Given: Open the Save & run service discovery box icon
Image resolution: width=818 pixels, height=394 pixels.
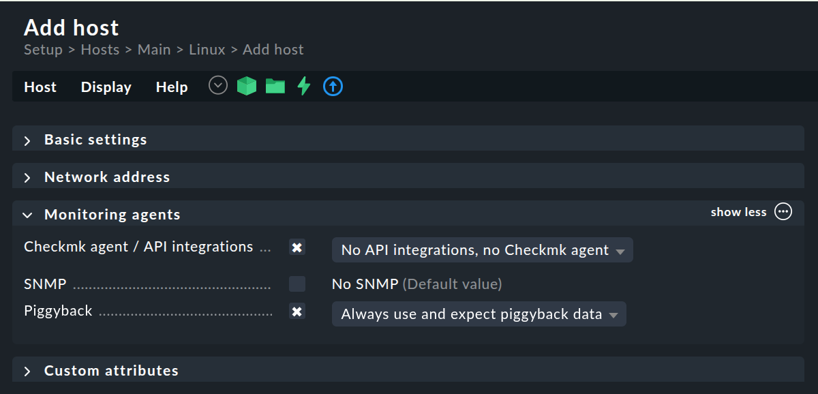Looking at the screenshot, I should tap(246, 86).
